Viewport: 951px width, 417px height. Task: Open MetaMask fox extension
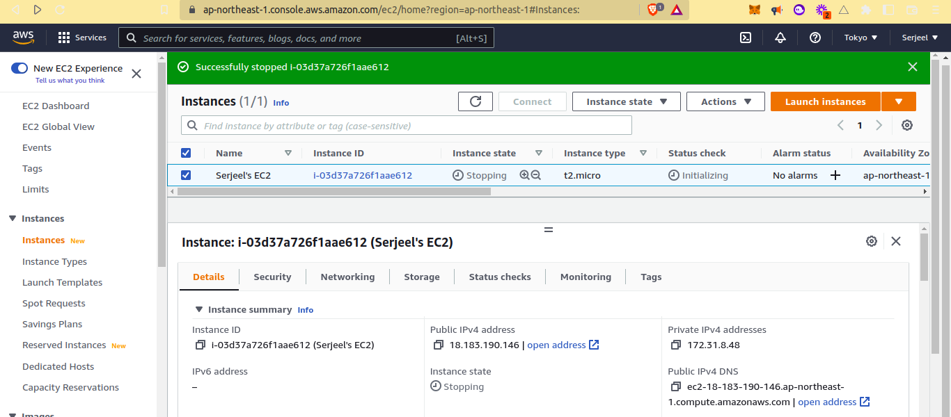pyautogui.click(x=755, y=10)
